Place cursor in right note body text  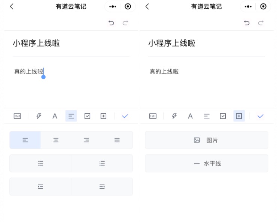(x=164, y=72)
